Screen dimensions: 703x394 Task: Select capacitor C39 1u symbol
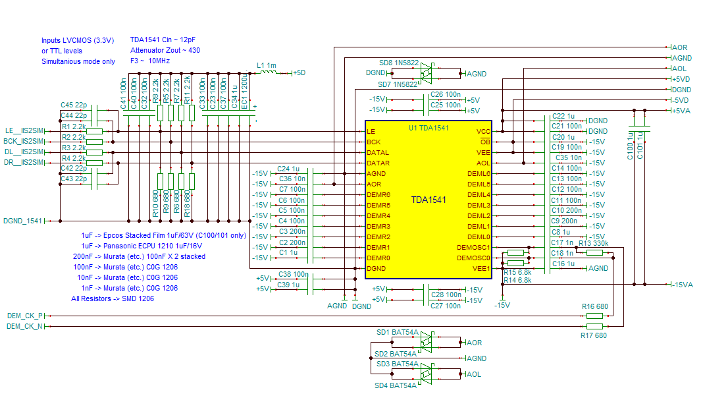310,289
